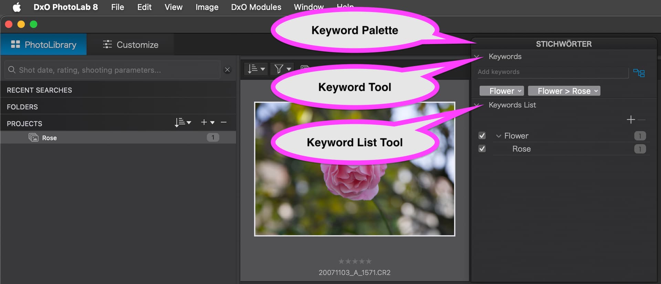661x284 pixels.
Task: Add a new project with plus icon
Action: click(x=207, y=123)
